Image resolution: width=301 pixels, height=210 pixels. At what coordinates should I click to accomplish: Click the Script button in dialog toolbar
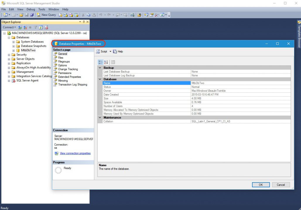point(102,51)
